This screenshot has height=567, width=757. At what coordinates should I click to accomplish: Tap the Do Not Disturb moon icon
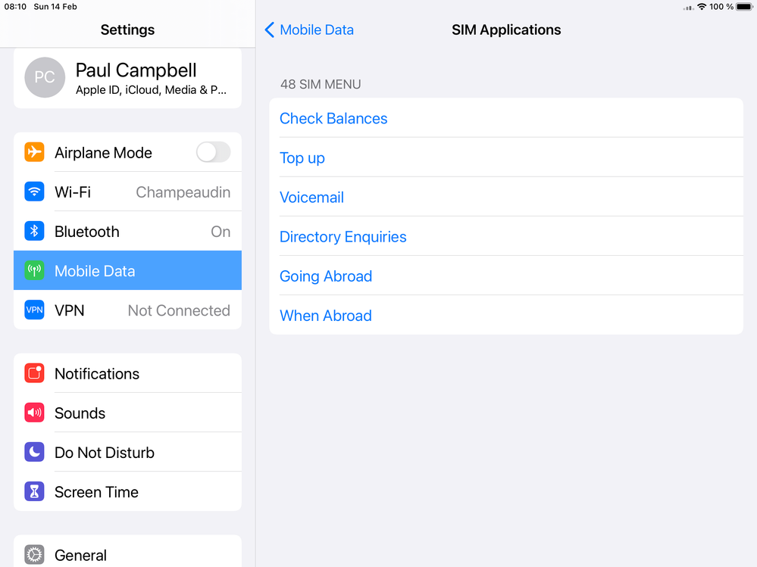click(34, 452)
